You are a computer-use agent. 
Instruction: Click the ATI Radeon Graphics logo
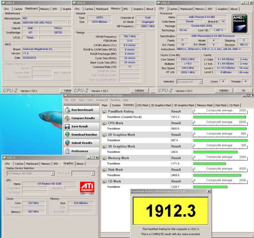click(x=87, y=188)
